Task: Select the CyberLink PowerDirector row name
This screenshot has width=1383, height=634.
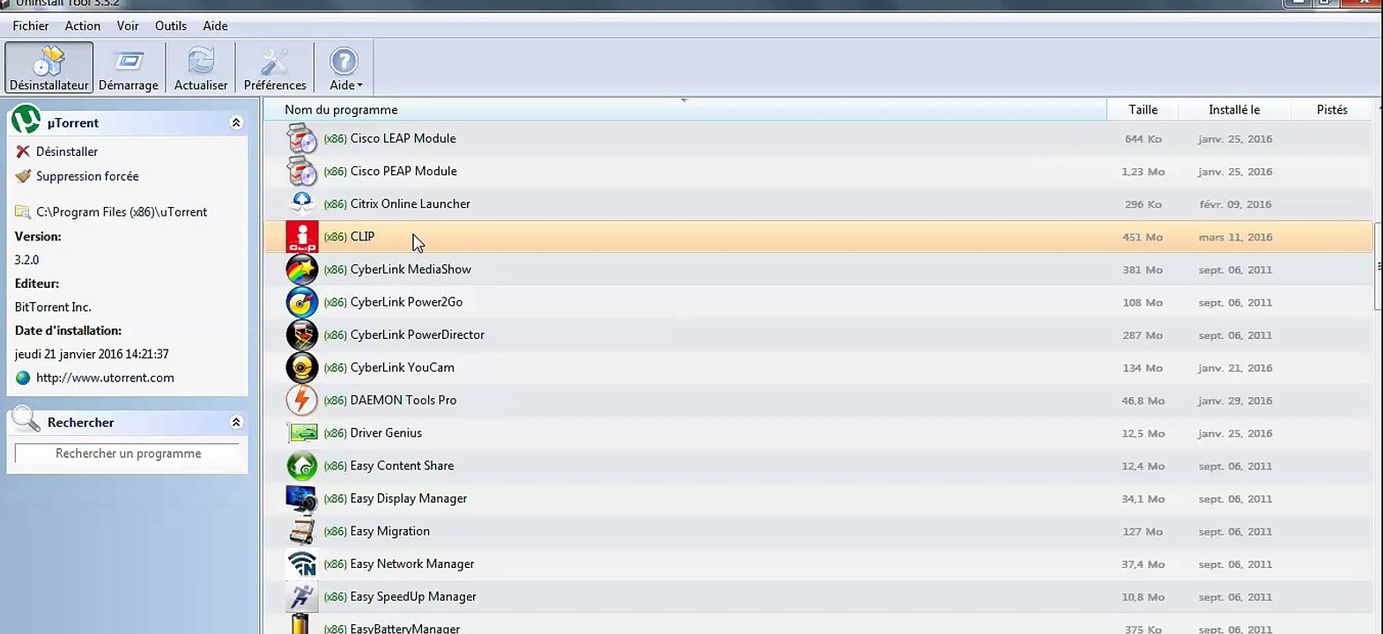Action: (x=418, y=335)
